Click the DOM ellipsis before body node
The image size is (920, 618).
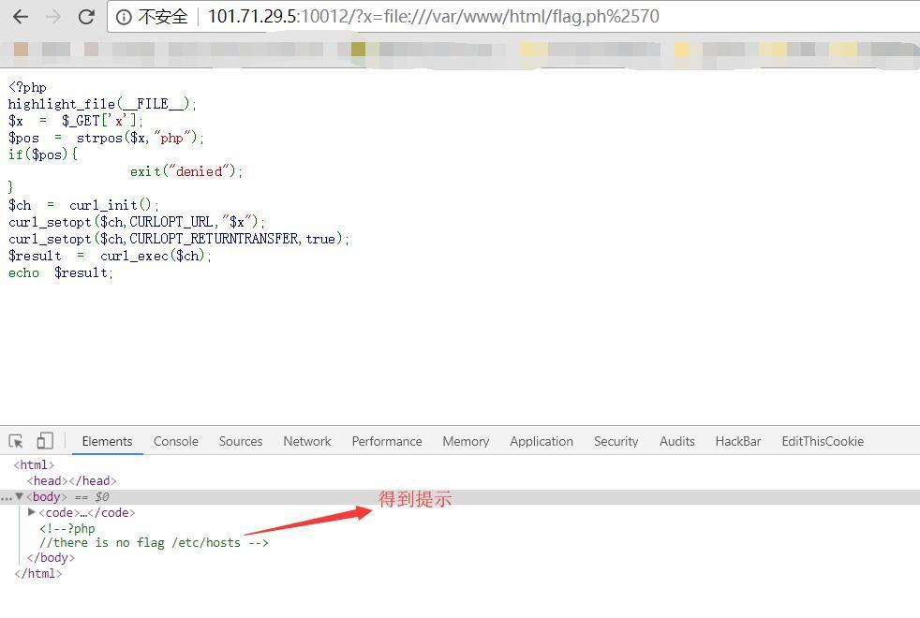point(7,497)
